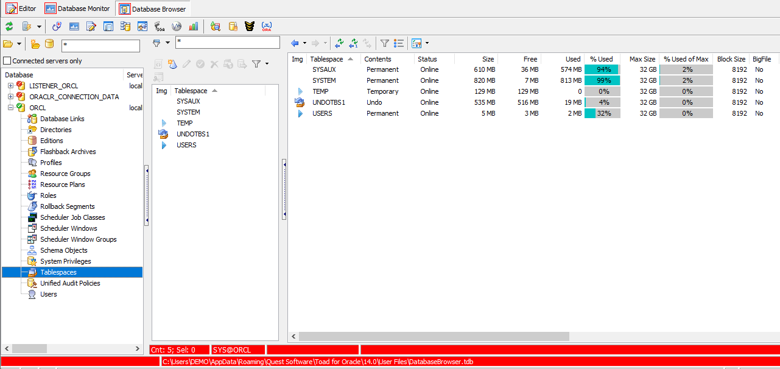Click the colored bar chart toolbar icon
This screenshot has width=780, height=369.
click(x=194, y=27)
